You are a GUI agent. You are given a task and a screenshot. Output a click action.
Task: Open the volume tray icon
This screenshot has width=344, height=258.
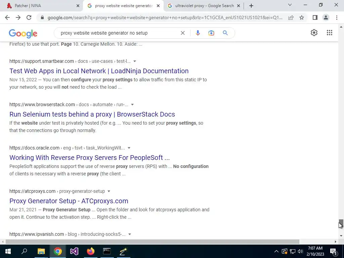click(300, 251)
